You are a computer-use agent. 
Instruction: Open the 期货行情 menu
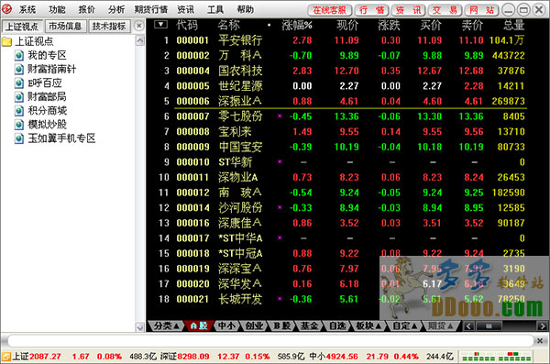(151, 9)
